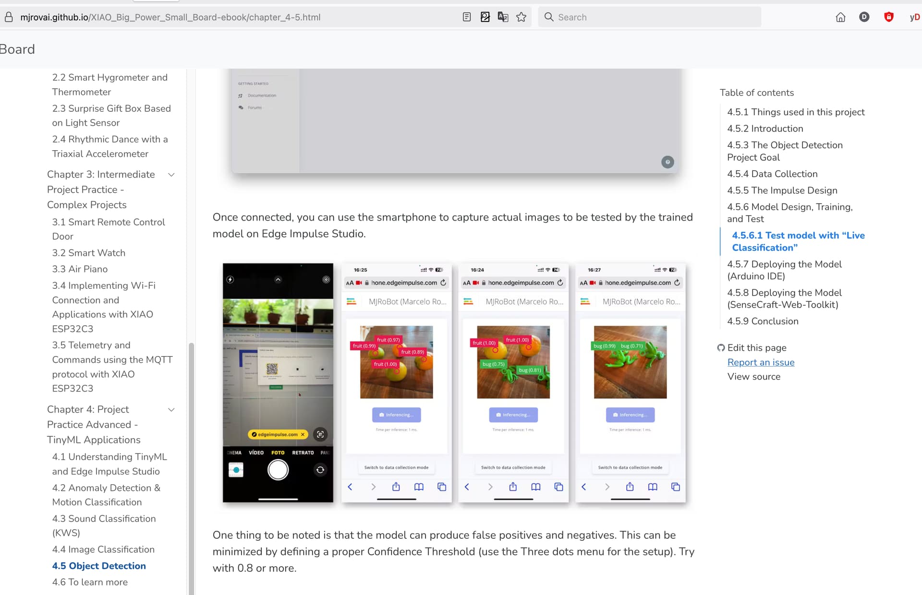
Task: Jump to 4.5.8 Deploying Model SenseCraft-Web-Toolkit
Action: (x=784, y=298)
